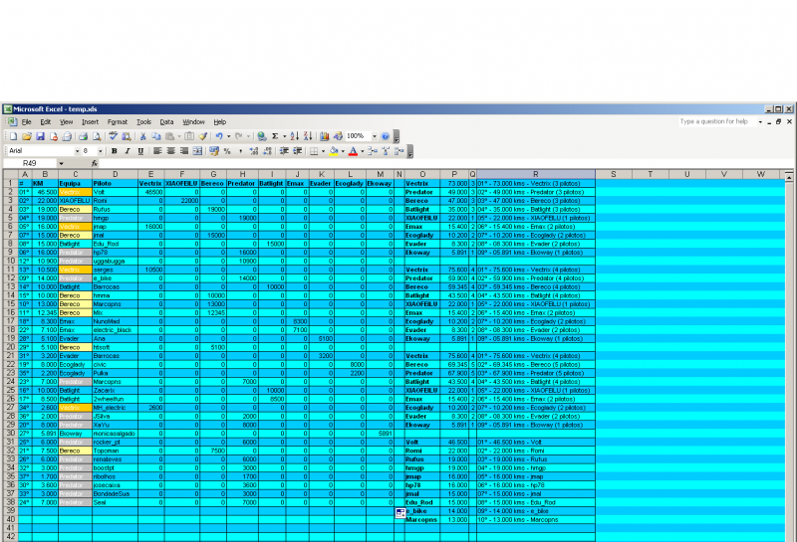Apply the red Font Color
The height and width of the screenshot is (542, 797).
point(353,151)
